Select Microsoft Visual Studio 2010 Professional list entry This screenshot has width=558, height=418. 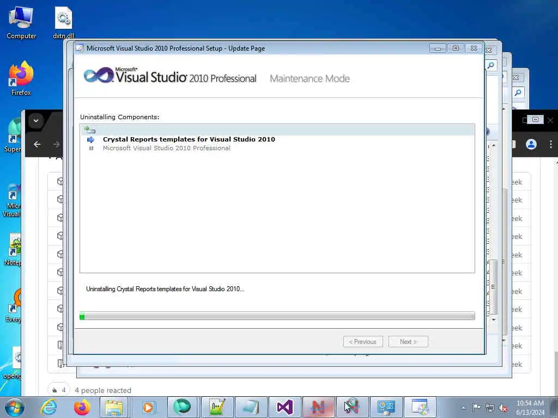[x=167, y=148]
